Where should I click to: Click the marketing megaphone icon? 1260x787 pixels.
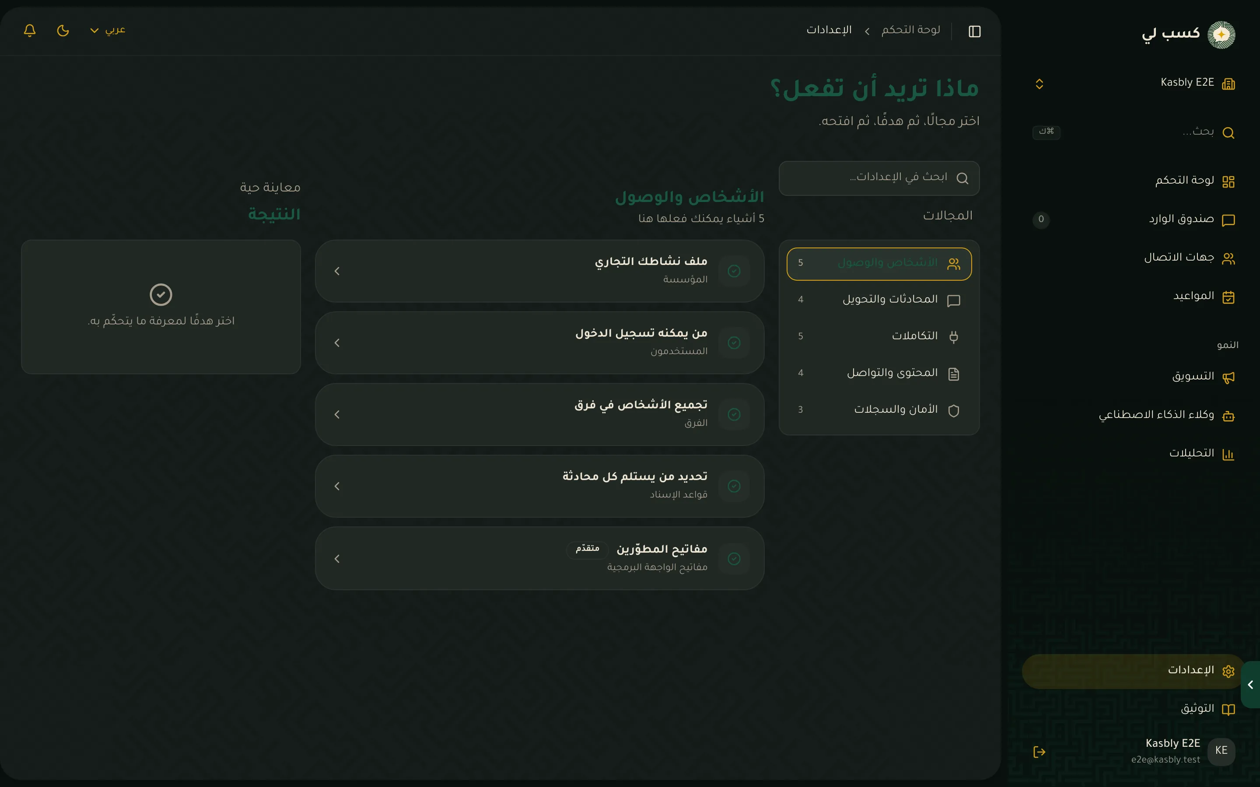tap(1228, 377)
